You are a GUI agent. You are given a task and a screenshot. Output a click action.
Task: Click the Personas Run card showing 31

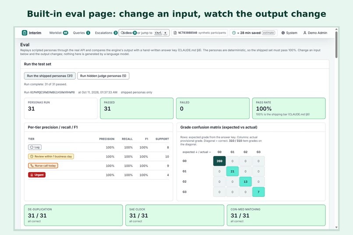pos(61,109)
